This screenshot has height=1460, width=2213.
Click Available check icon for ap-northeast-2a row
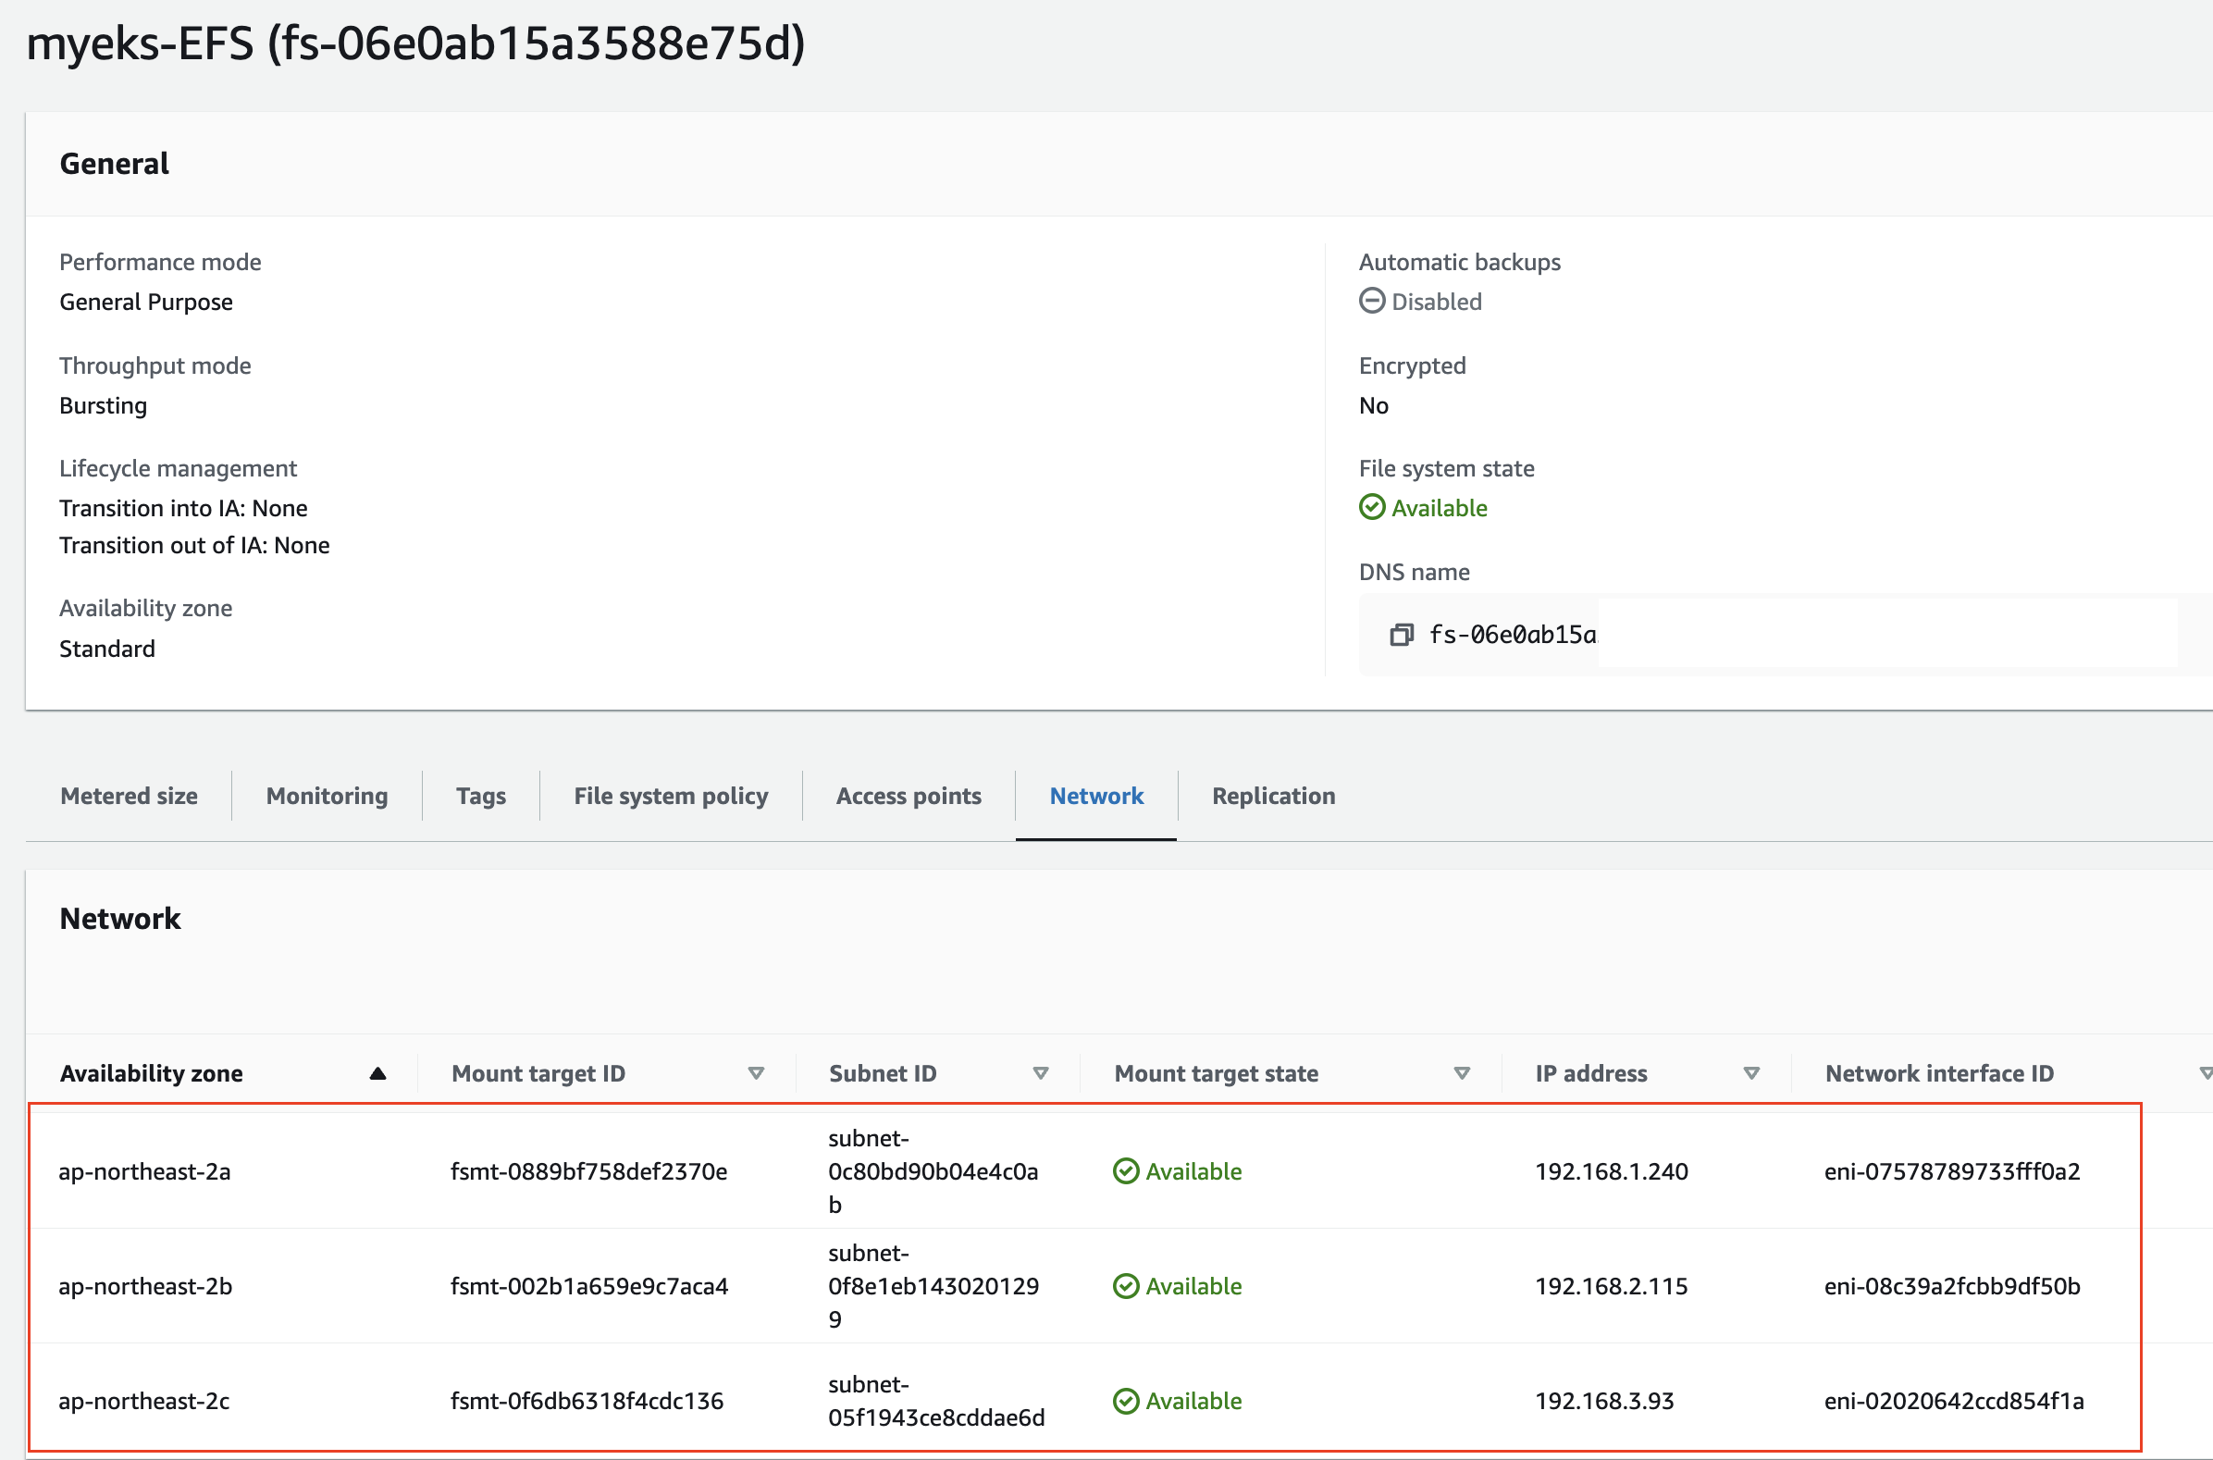[1126, 1171]
